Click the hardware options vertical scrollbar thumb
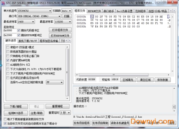Screen dimensions: 179x129 67,72
